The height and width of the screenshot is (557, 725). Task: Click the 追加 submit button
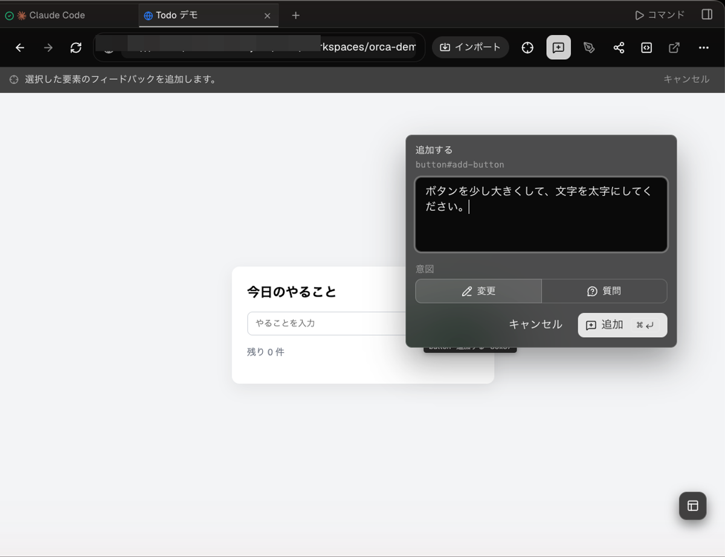[622, 325]
